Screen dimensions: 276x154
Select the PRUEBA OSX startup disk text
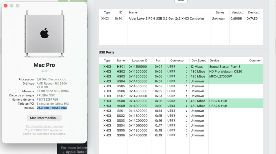pos(46,95)
